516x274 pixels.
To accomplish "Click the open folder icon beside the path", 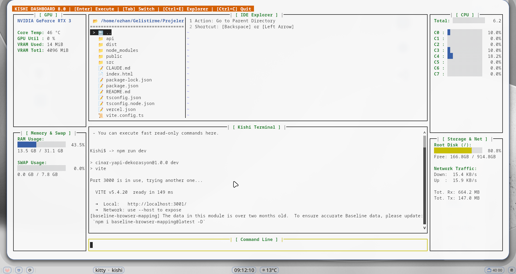I will tap(95, 21).
